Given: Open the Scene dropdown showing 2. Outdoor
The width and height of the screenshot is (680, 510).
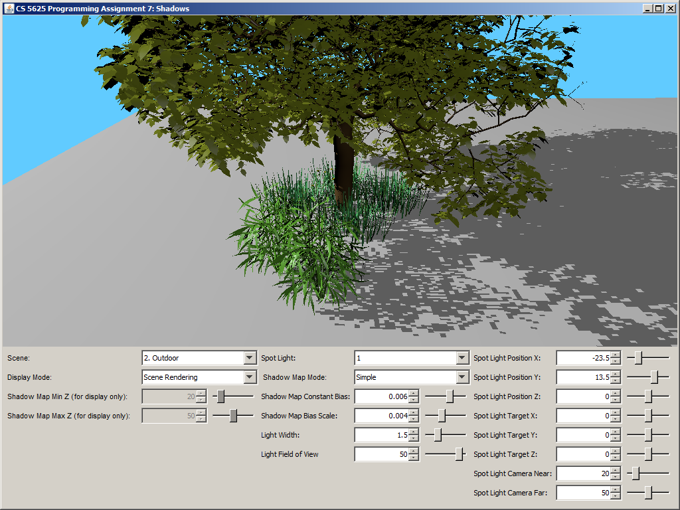Looking at the screenshot, I should pyautogui.click(x=250, y=358).
